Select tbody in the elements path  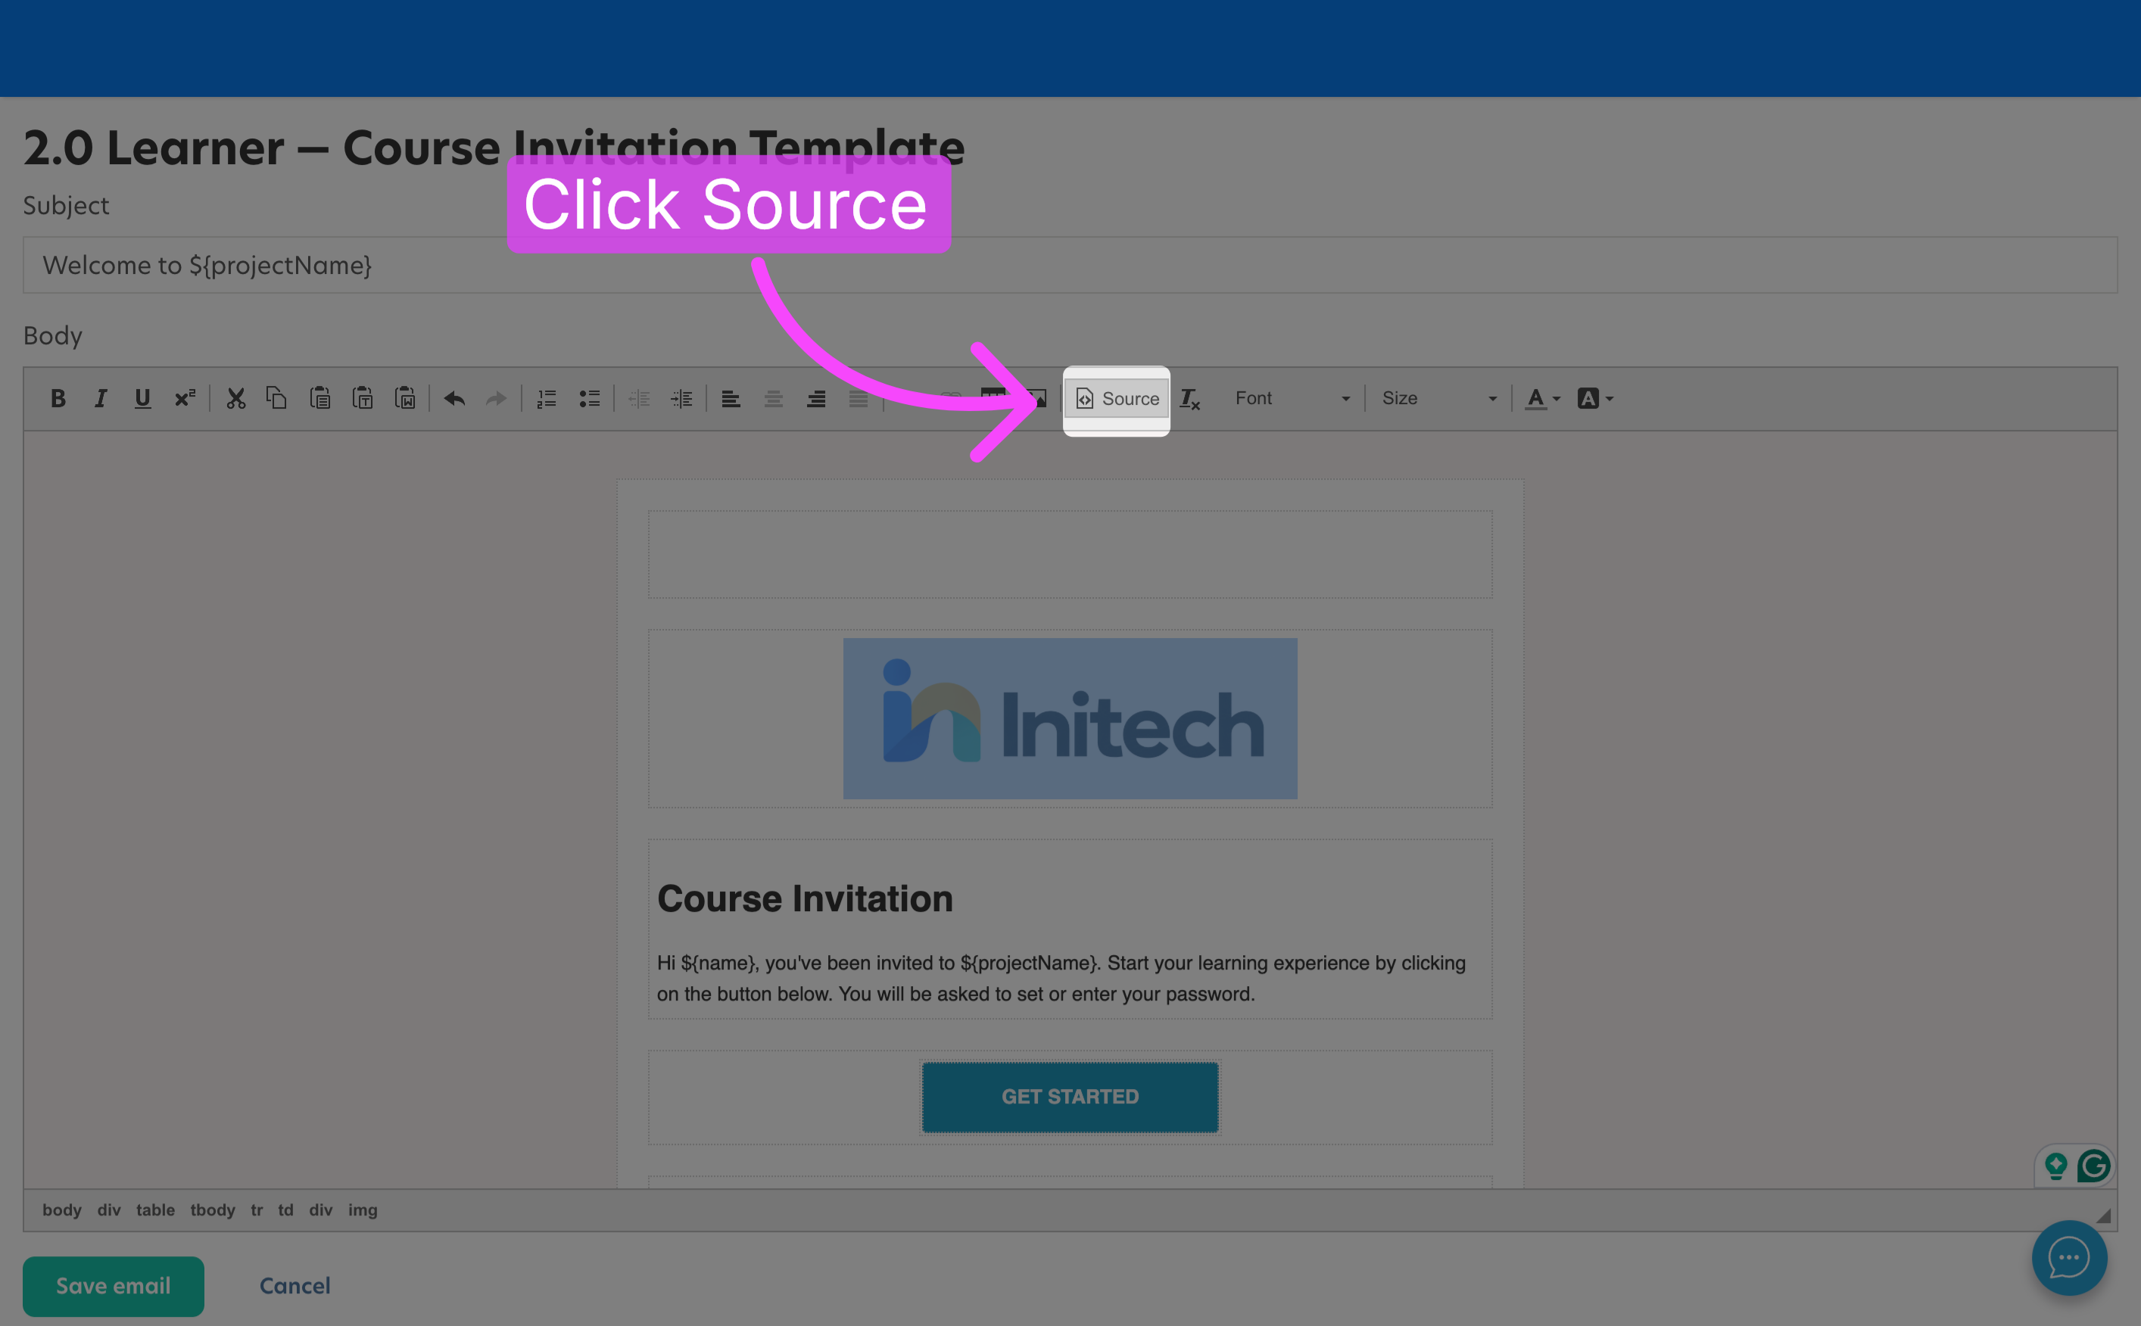(x=212, y=1210)
